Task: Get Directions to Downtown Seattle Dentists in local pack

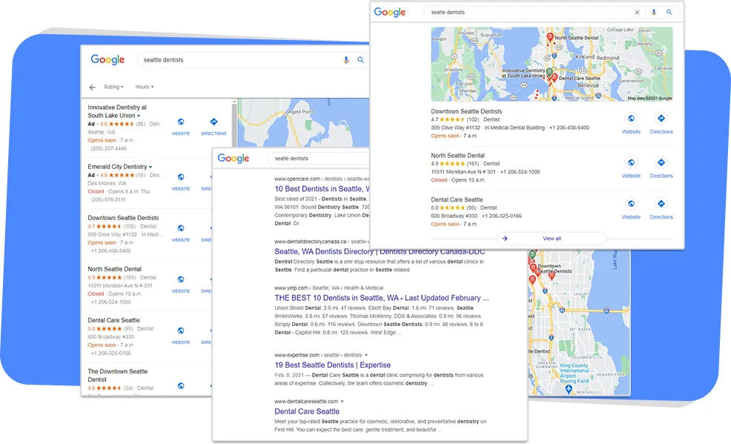Action: [661, 119]
